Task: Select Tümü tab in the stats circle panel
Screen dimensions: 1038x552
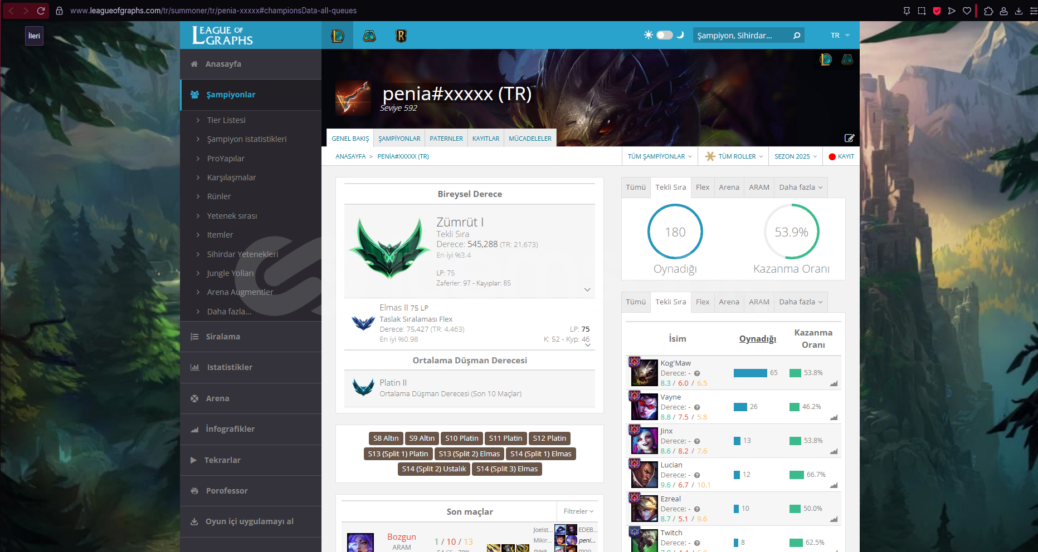Action: point(636,188)
